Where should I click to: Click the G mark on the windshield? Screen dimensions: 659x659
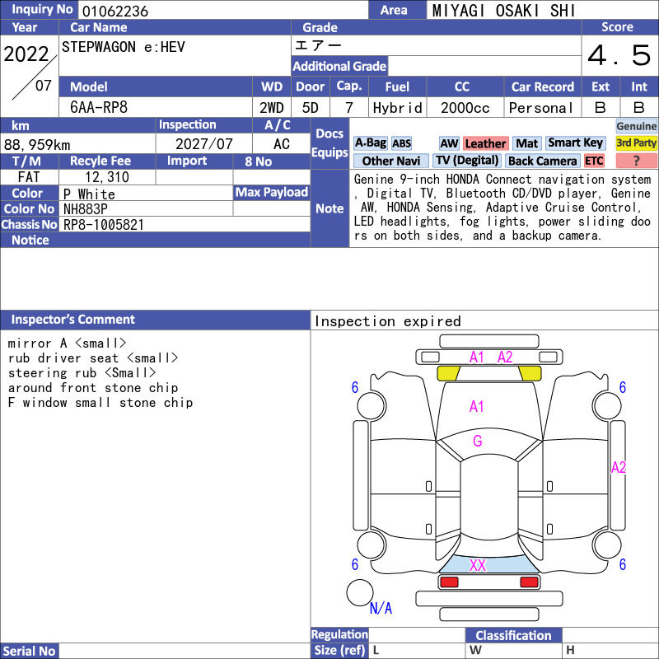[x=478, y=441]
